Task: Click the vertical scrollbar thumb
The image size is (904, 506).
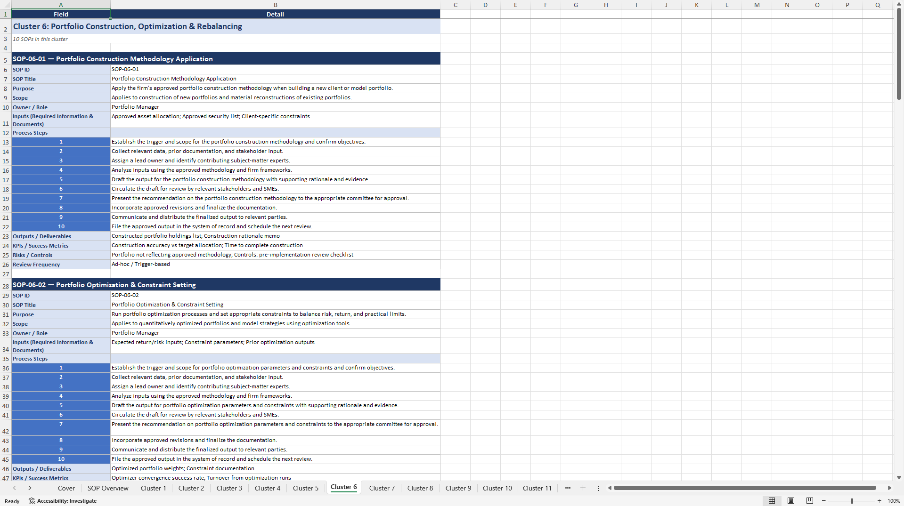Action: [x=899, y=54]
